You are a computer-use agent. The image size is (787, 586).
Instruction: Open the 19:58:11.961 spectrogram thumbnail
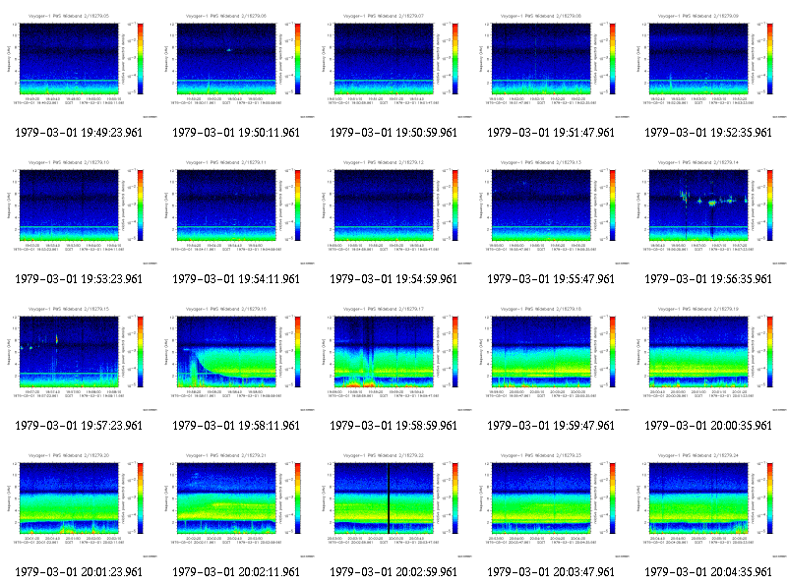click(x=236, y=356)
